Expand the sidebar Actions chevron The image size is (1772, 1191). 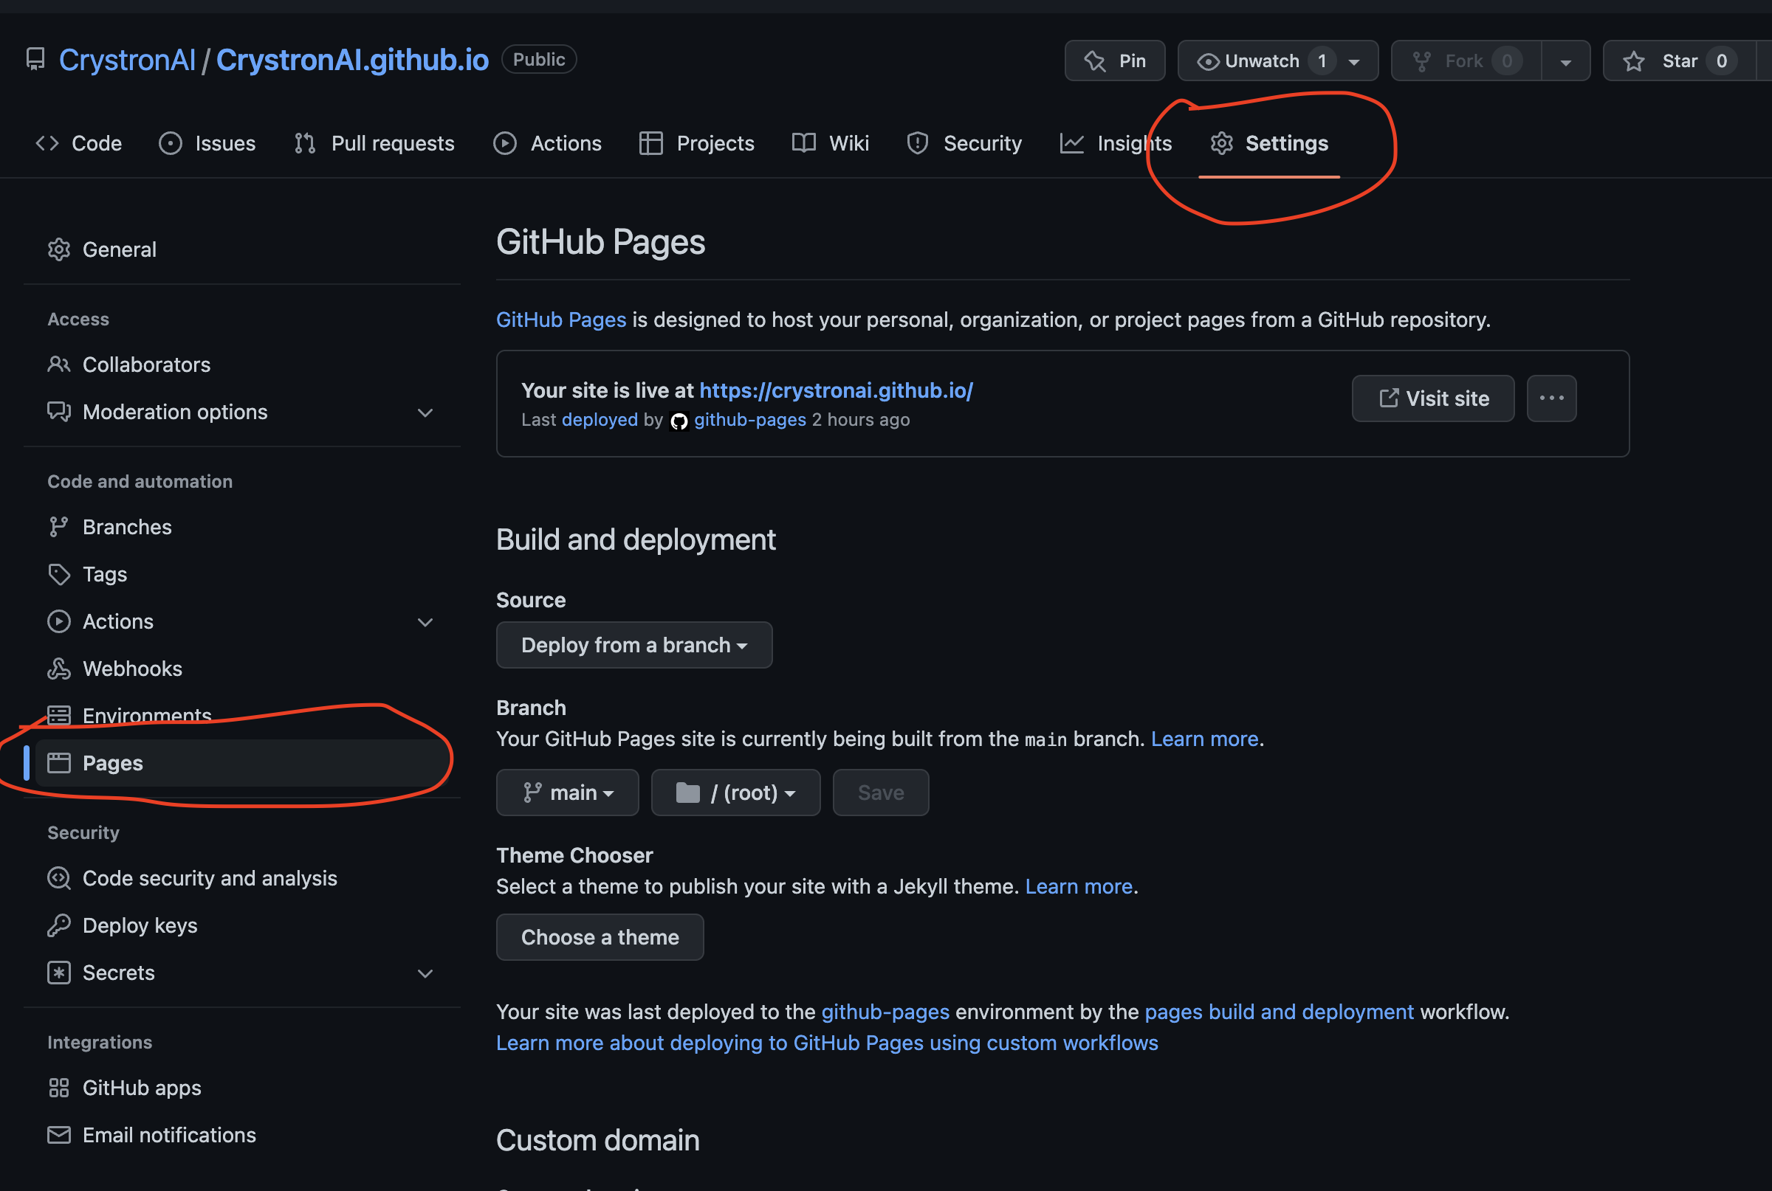point(425,622)
